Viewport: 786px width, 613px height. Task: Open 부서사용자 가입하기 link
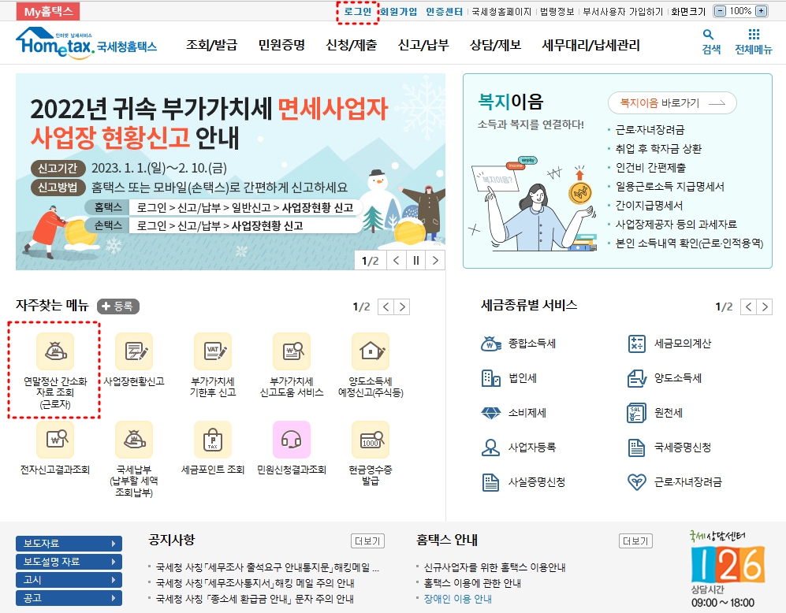coord(623,12)
